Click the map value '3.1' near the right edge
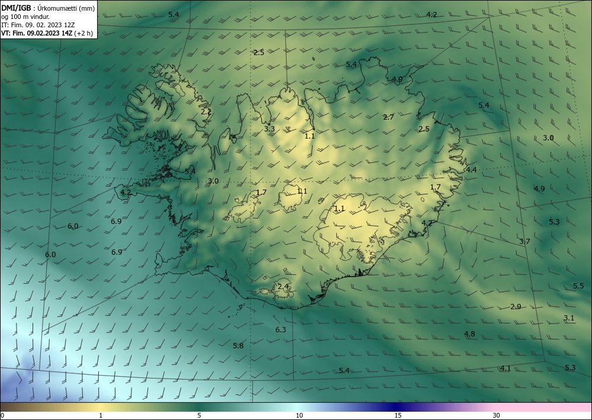Screen dimensions: 592x420 tap(569, 318)
